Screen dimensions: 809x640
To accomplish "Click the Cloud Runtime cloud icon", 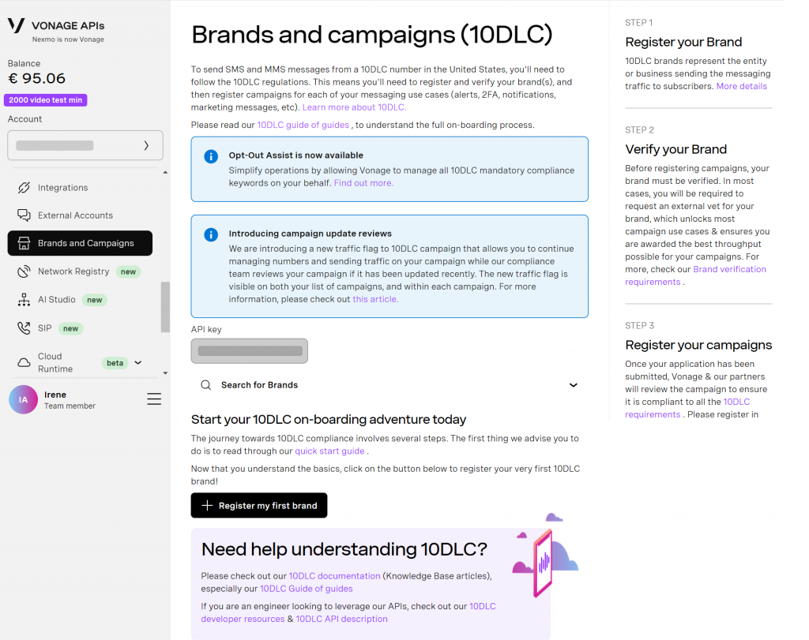I will tap(24, 362).
